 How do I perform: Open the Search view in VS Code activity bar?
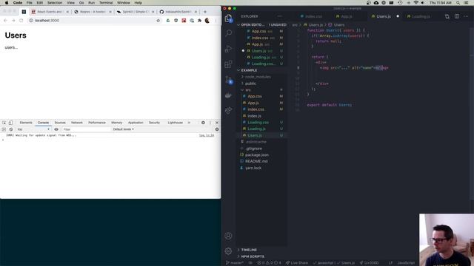[x=229, y=33]
